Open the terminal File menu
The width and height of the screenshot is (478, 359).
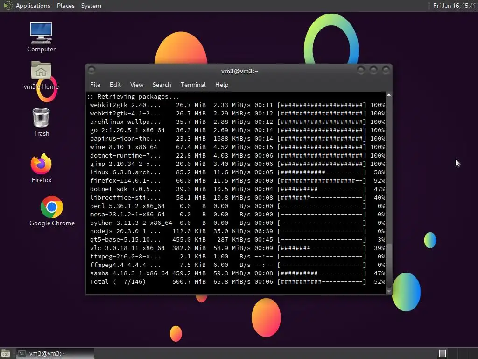[x=95, y=85]
